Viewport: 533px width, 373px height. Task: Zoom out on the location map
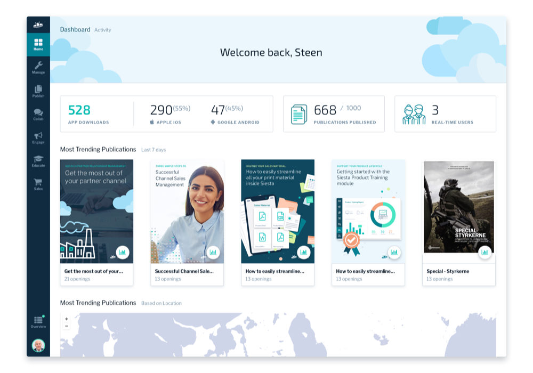point(67,326)
